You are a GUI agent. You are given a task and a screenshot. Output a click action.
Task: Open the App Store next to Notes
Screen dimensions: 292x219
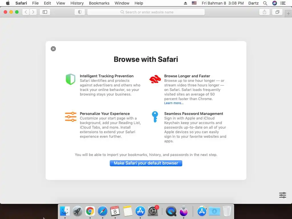tap(140, 211)
